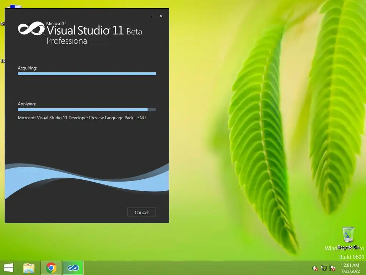Click the 'Professional' edition text
Screen dimensions: 366x275
pyautogui.click(x=68, y=41)
